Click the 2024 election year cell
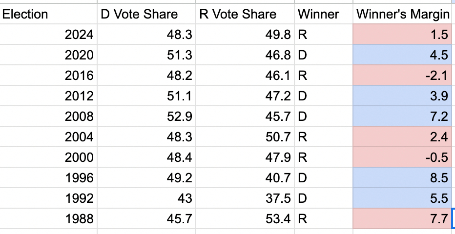 click(48, 35)
